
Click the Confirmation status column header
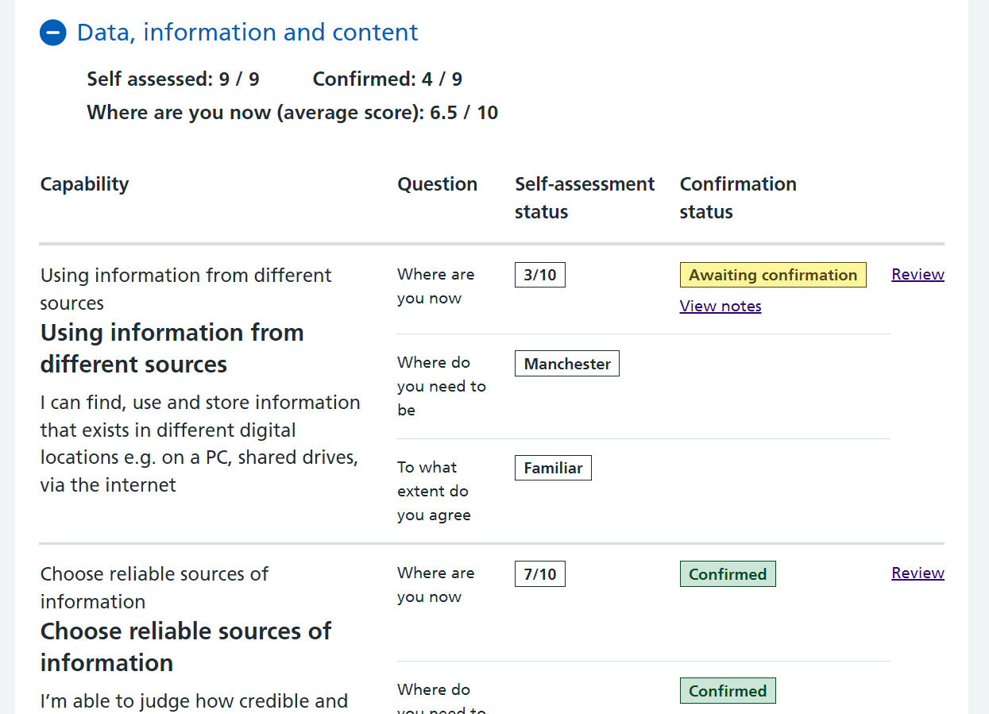tap(738, 198)
